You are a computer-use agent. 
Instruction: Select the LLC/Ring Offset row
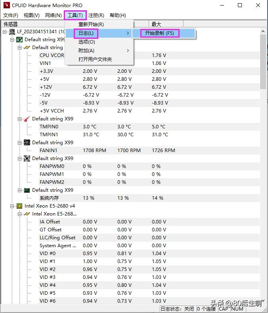149,238
